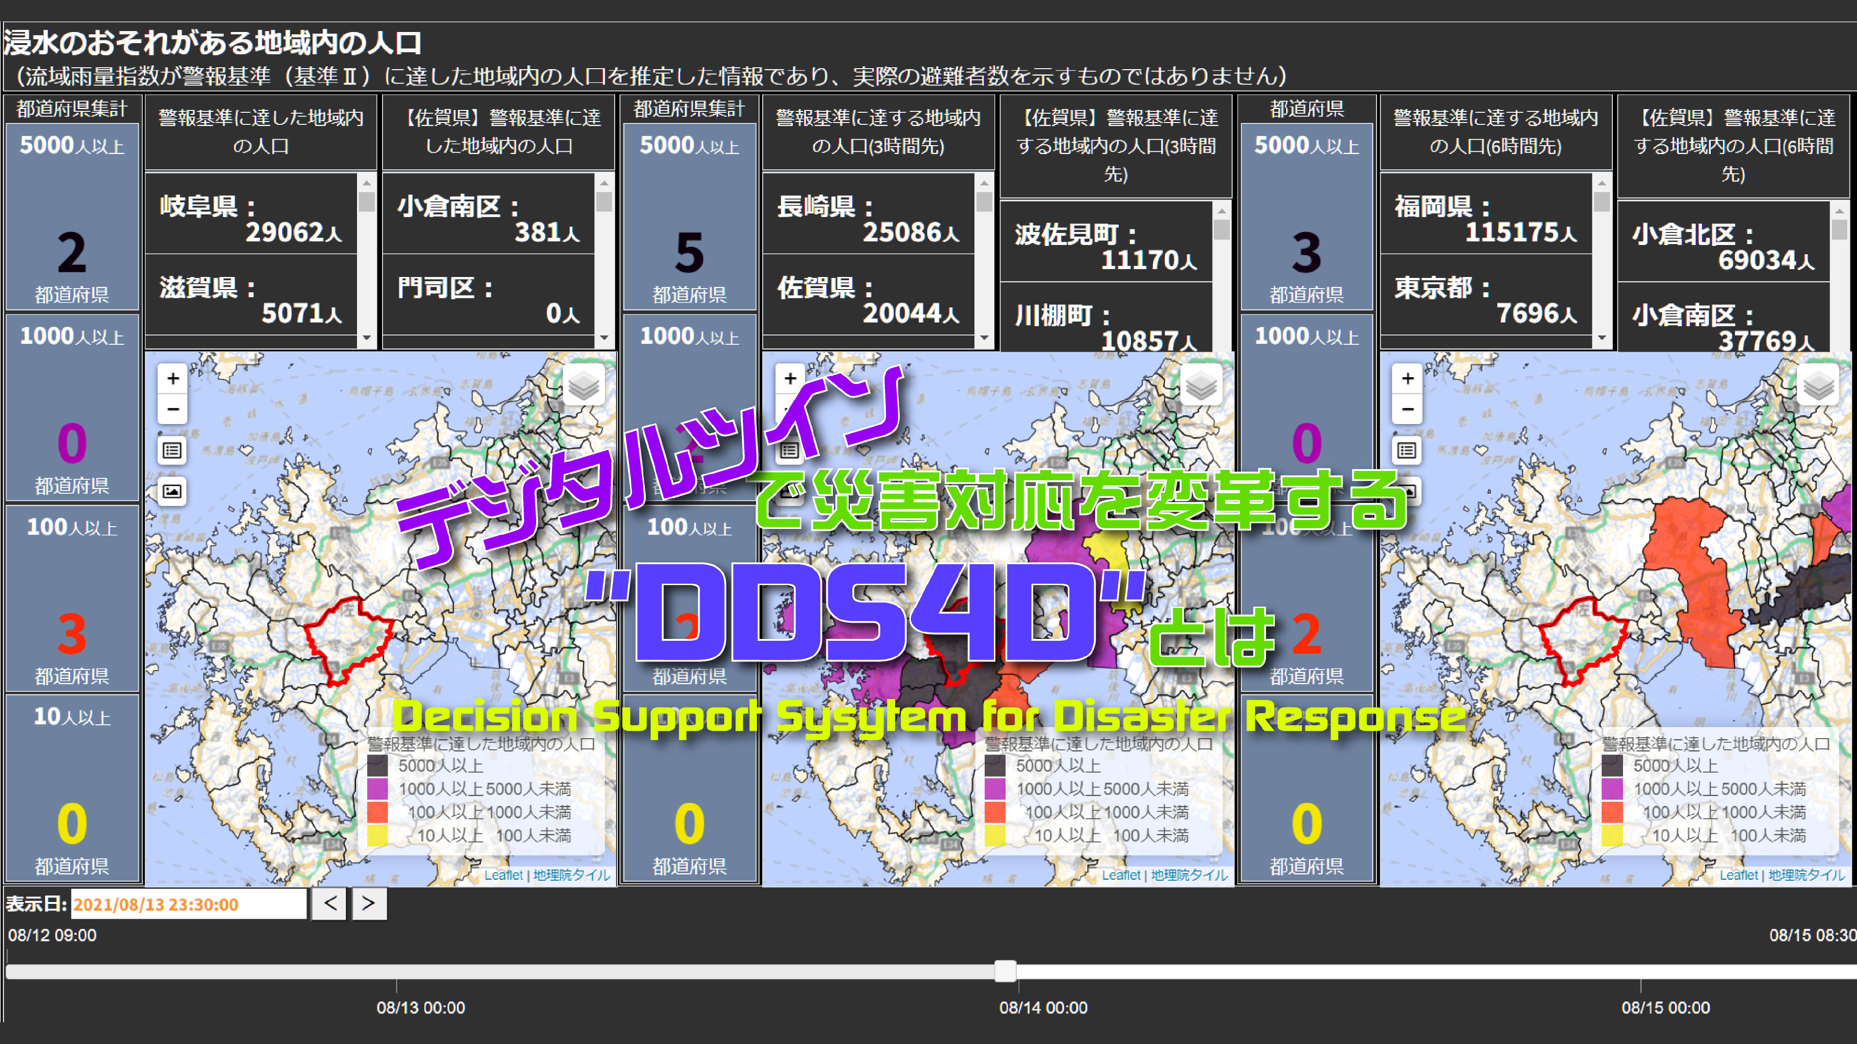The width and height of the screenshot is (1857, 1044).
Task: Go to next time step
Action: tap(368, 903)
